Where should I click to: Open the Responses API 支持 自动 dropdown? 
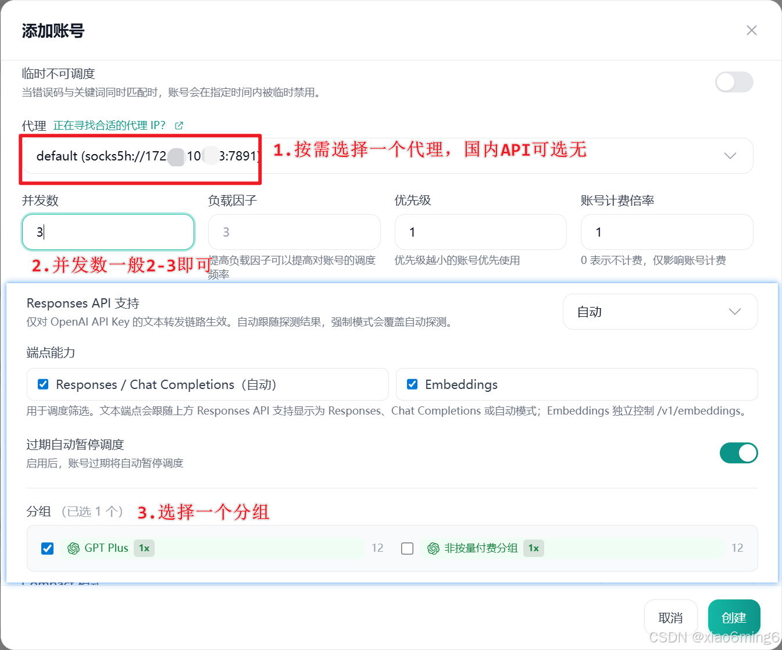[660, 312]
